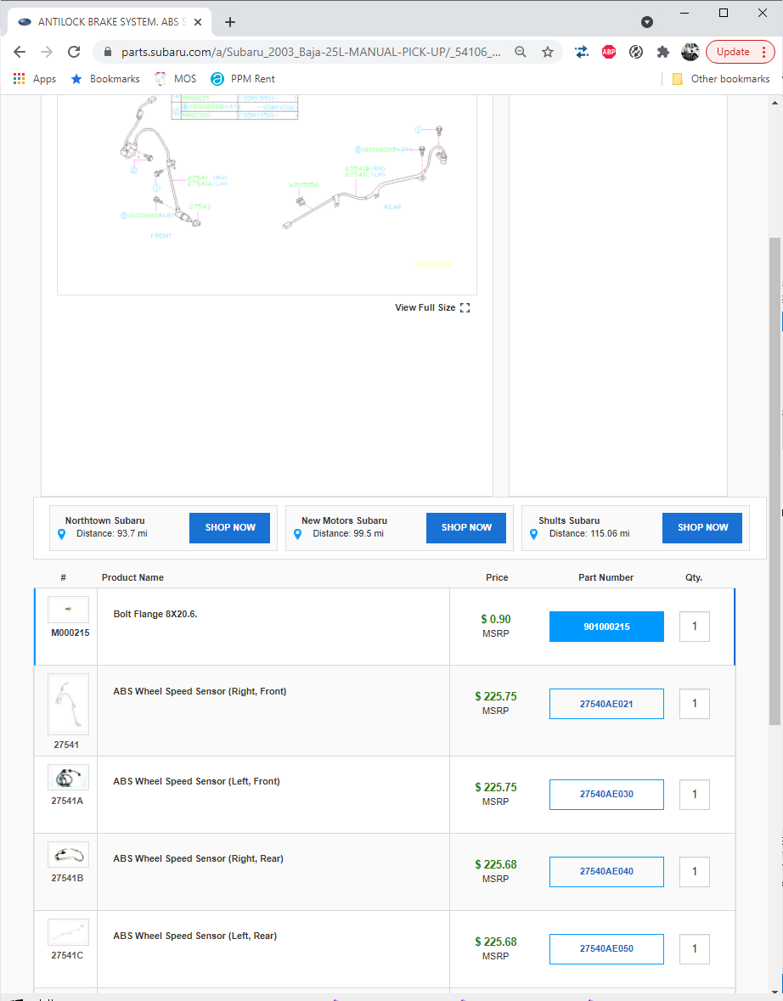Open the zoom magnifier icon in address bar
This screenshot has height=1001, width=783.
click(x=521, y=53)
